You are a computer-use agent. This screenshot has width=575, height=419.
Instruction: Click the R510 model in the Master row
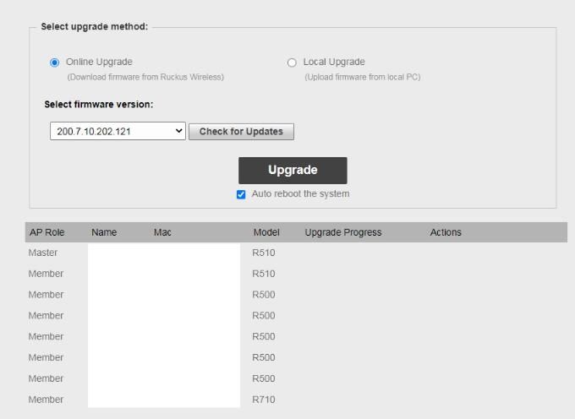point(264,253)
